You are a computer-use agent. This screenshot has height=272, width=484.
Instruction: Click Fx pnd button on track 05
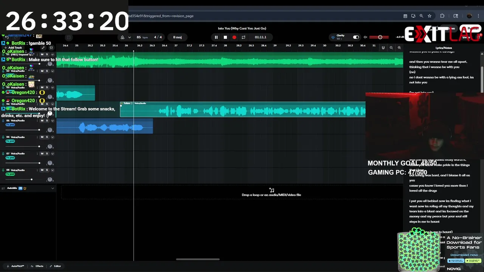tap(10, 125)
